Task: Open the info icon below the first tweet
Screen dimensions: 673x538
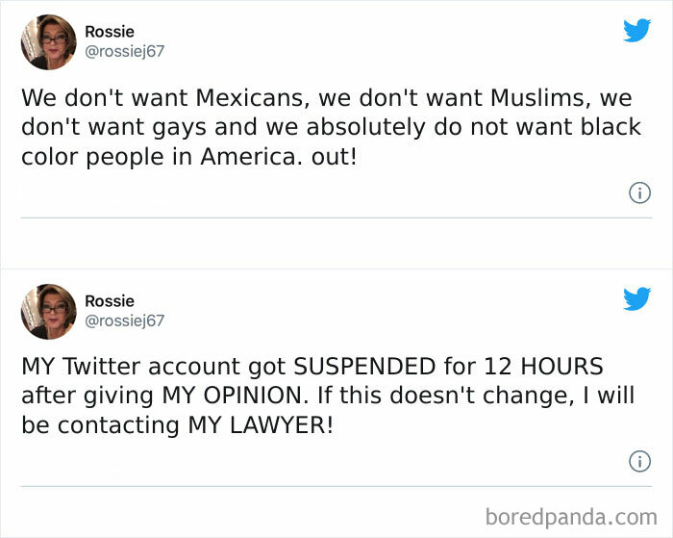Action: click(639, 192)
